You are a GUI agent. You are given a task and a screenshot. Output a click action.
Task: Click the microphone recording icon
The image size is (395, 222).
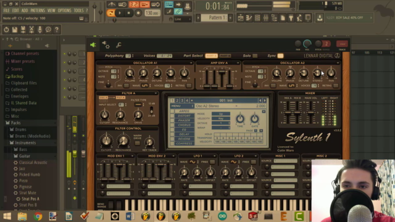click(39, 30)
